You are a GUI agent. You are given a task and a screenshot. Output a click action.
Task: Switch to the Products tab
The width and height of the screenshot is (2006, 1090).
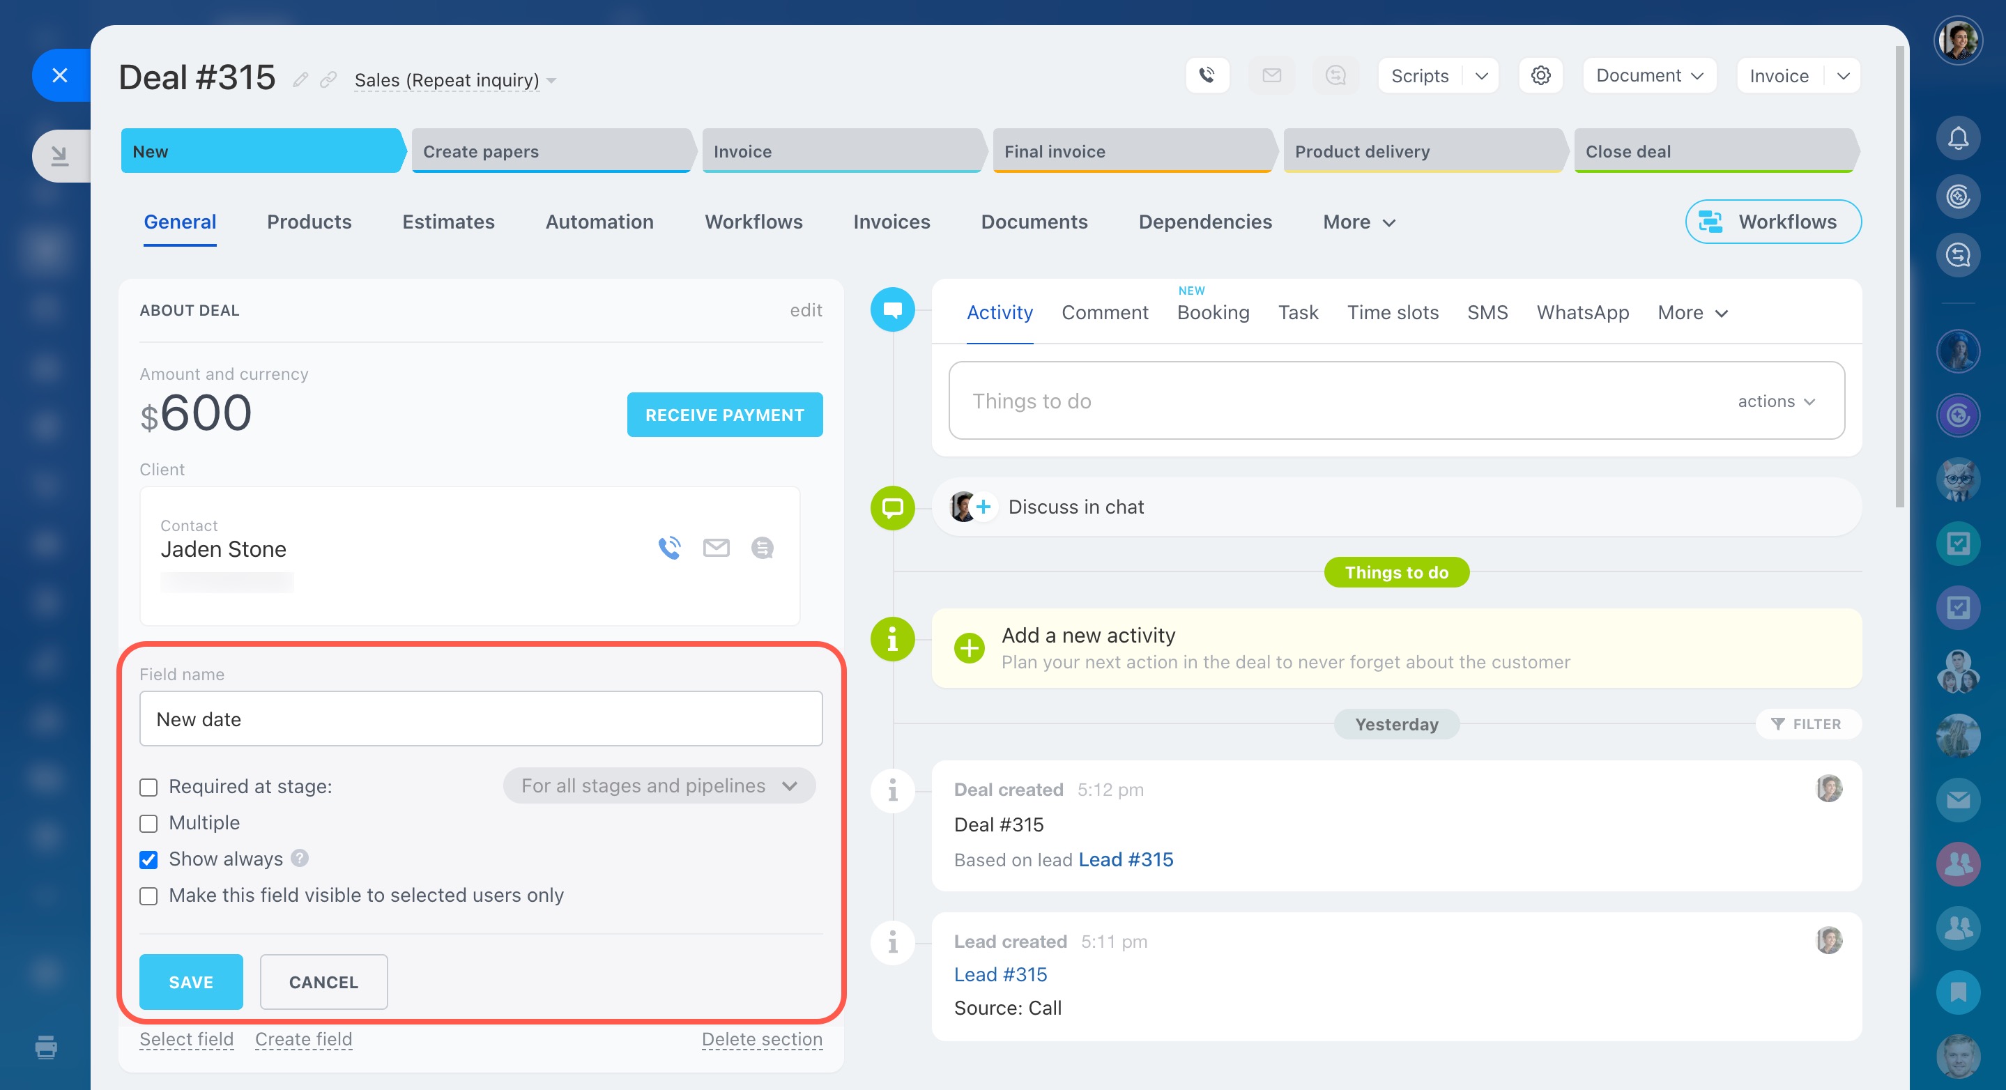[309, 222]
